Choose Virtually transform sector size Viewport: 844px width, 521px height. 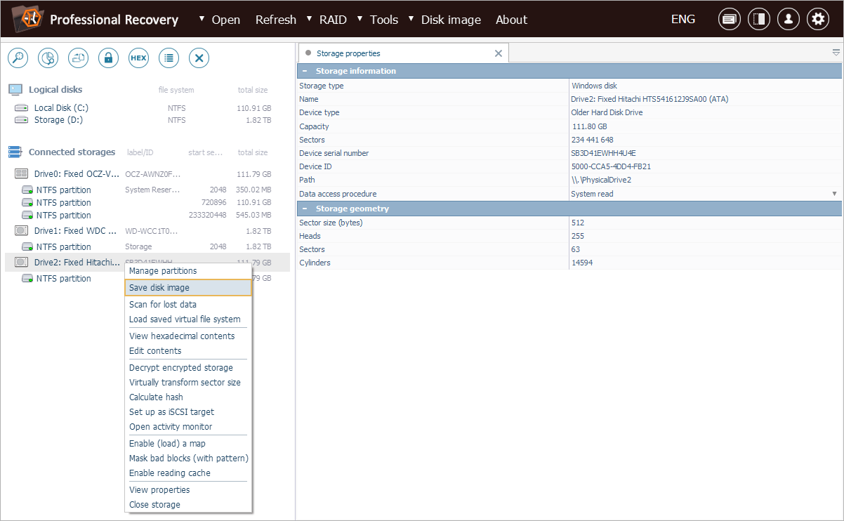click(x=188, y=383)
